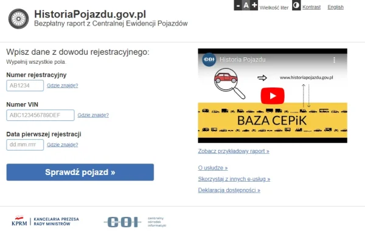Screen dimensions: 365x243
Task: Open 'Gdzie znajdę?' help for registration date
Action: 63,145
